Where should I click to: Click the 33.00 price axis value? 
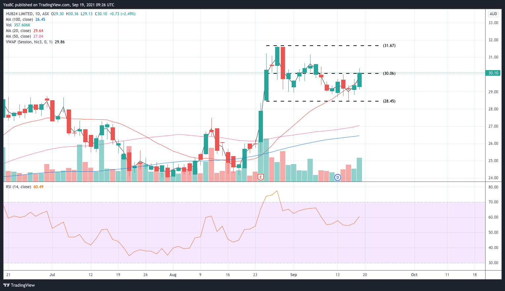(x=493, y=23)
